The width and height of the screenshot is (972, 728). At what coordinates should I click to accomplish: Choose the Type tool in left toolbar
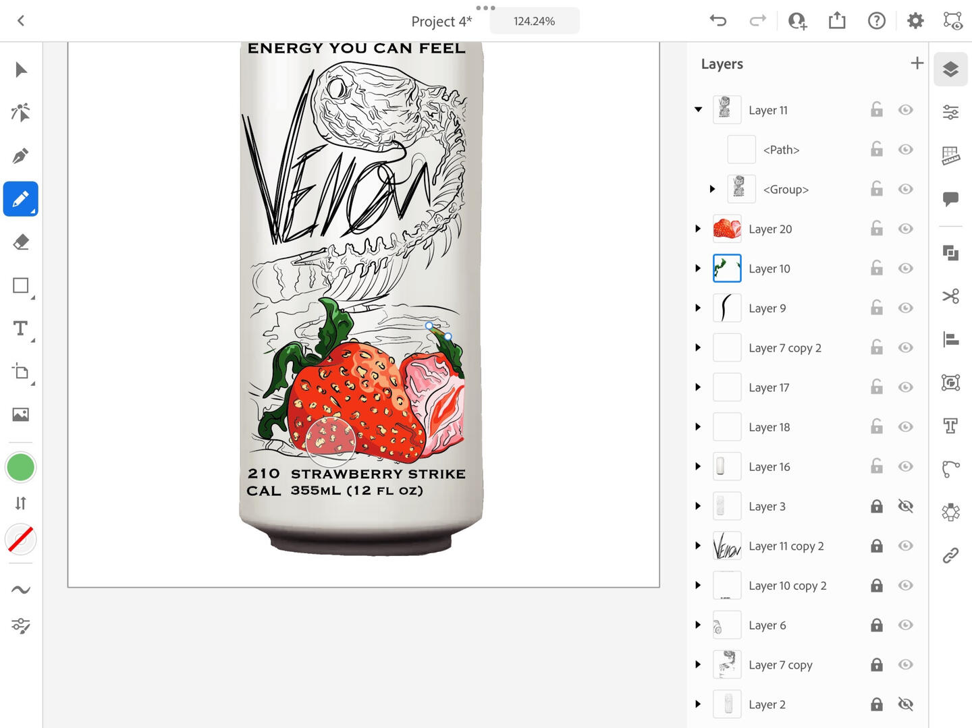tap(20, 329)
